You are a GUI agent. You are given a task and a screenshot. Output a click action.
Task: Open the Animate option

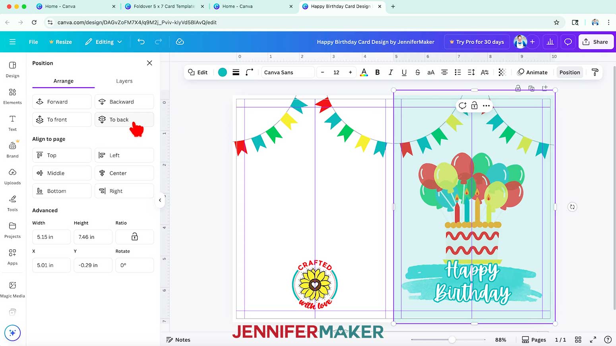point(532,72)
